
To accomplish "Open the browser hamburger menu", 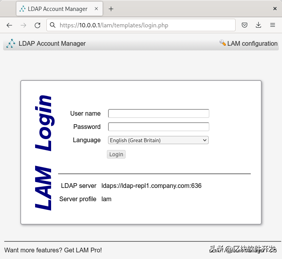I will 273,25.
